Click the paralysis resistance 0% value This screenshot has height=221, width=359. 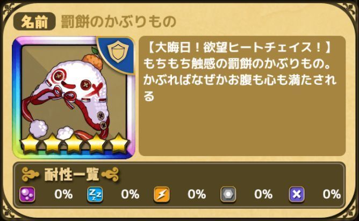(x=197, y=195)
